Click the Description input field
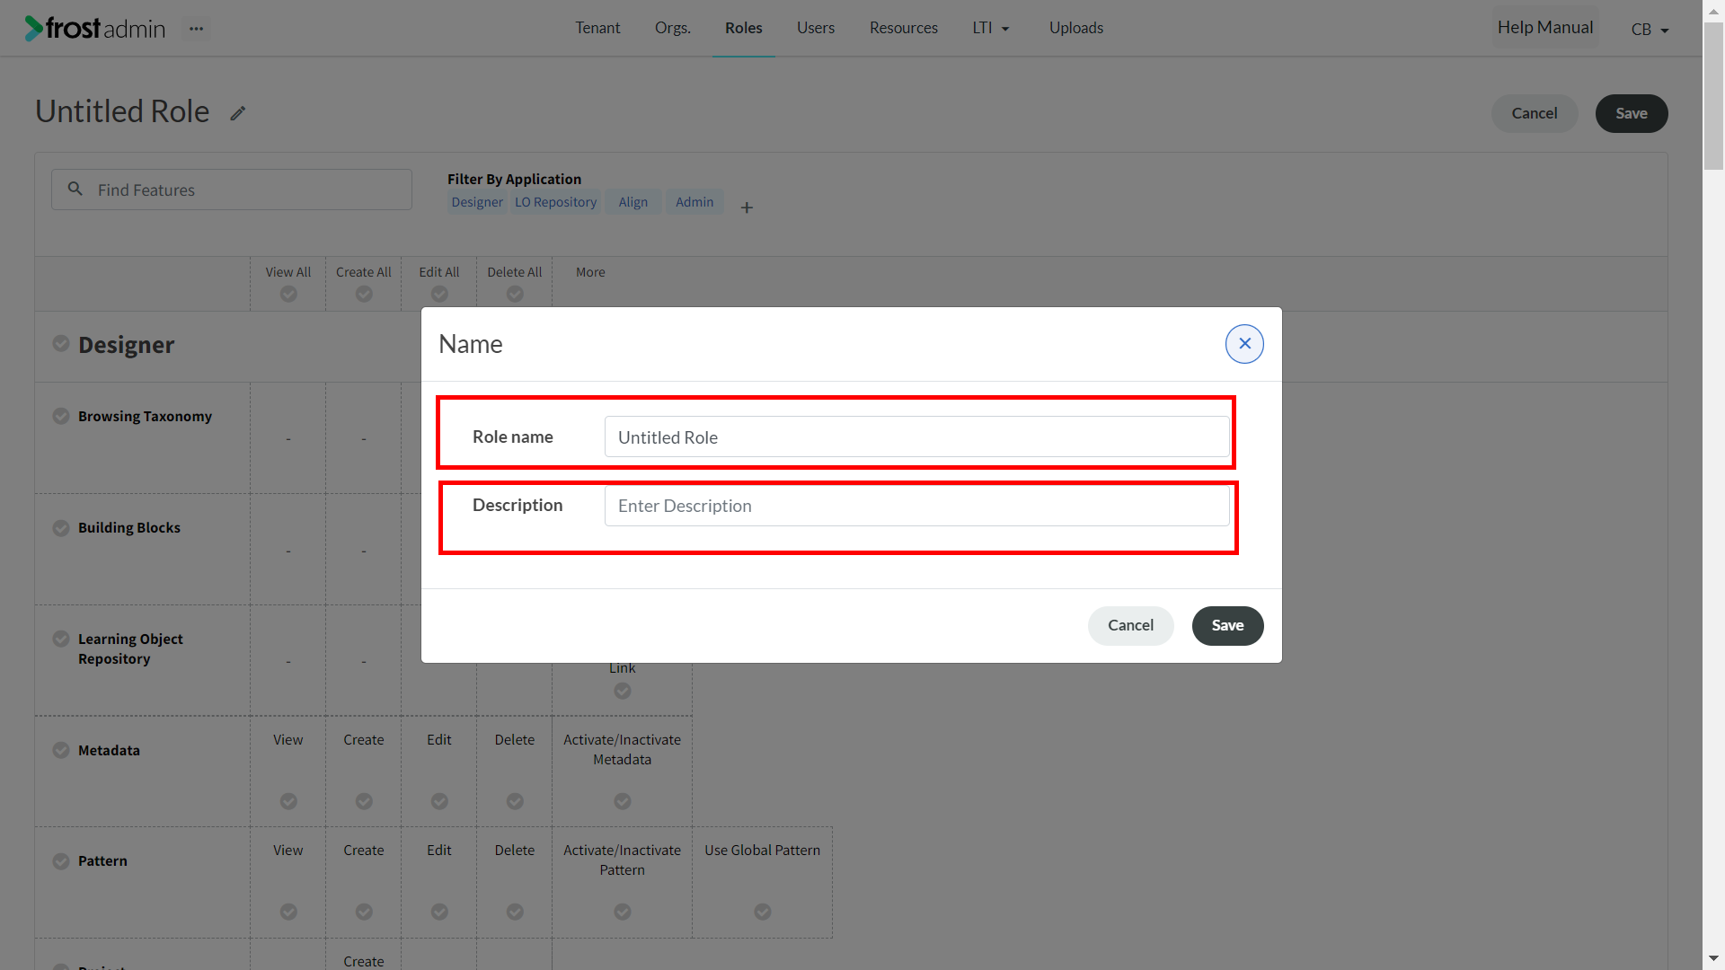The width and height of the screenshot is (1725, 970). pos(916,506)
